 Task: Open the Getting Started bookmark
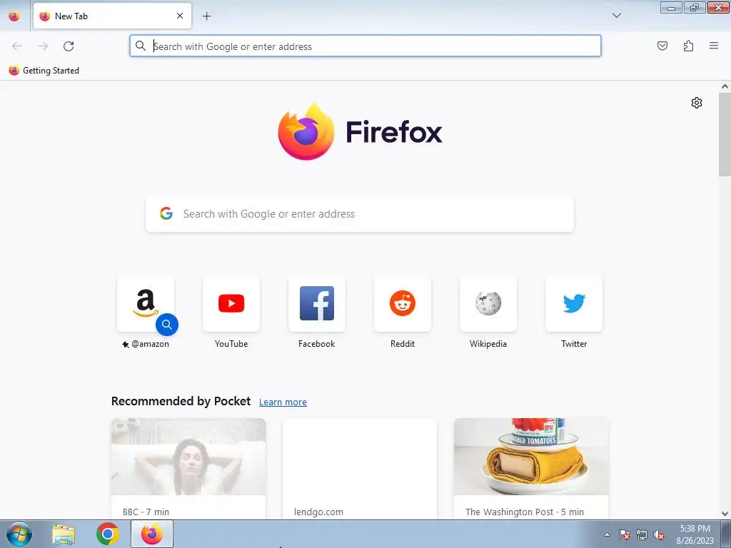[44, 71]
